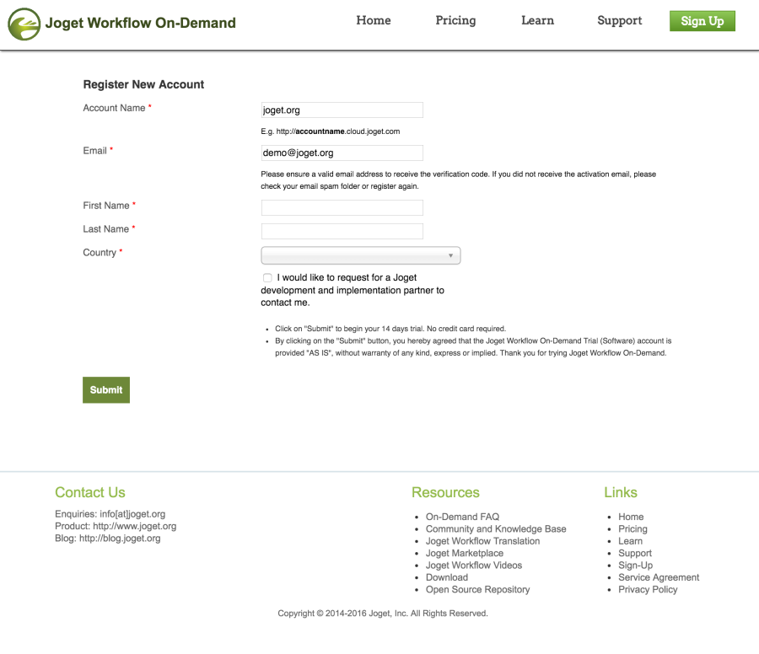Click the Register New Account heading
This screenshot has height=654, width=759.
[x=143, y=84]
